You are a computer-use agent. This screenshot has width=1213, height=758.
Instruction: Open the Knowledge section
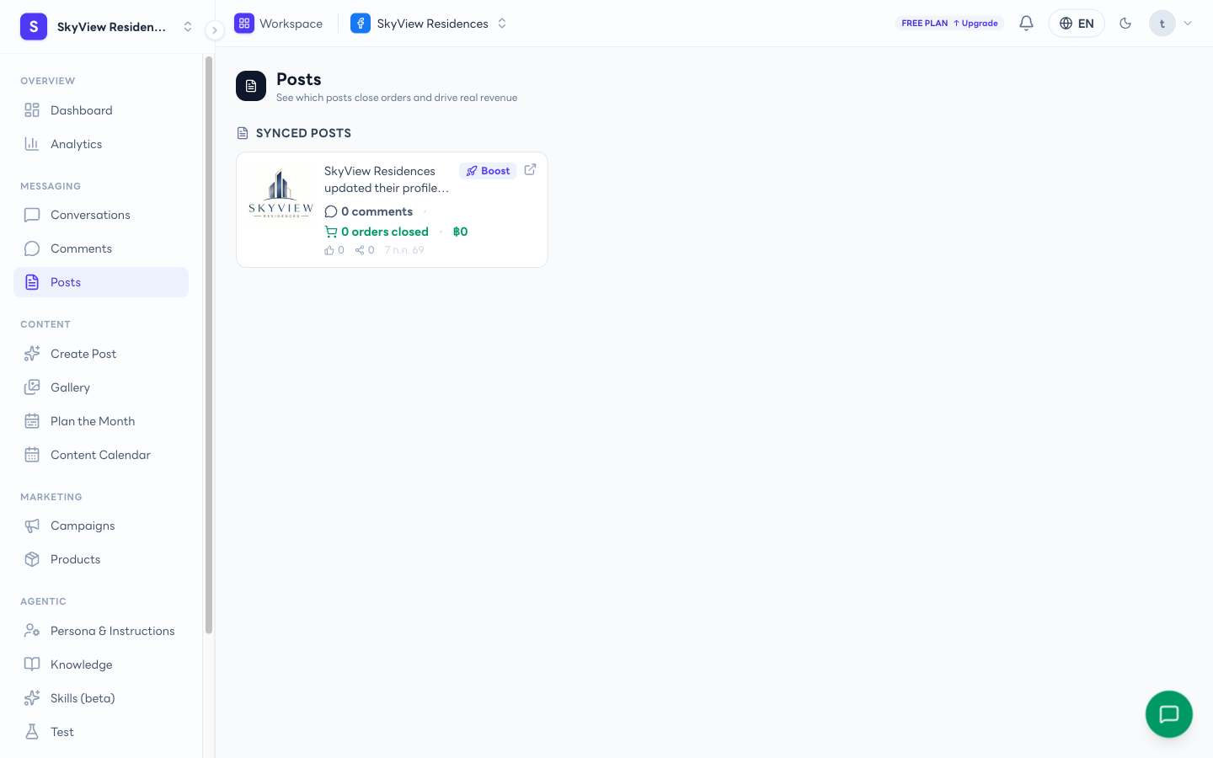[101, 665]
